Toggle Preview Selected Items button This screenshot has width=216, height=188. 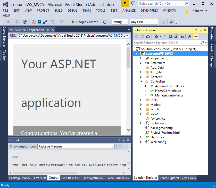(x=195, y=36)
